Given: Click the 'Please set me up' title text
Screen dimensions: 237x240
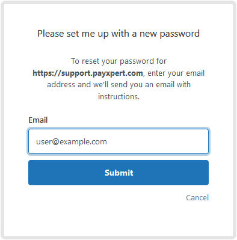Looking at the screenshot, I should pyautogui.click(x=73, y=34).
